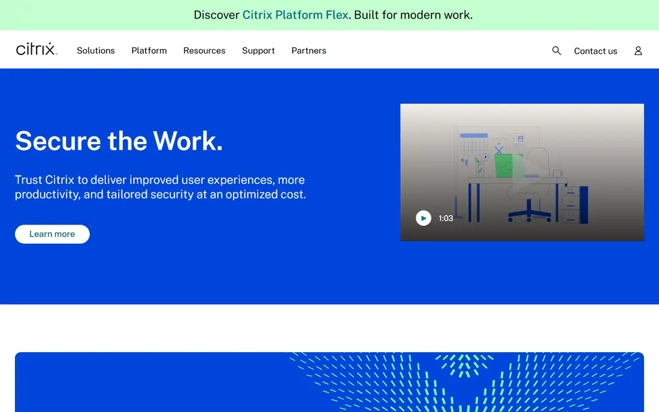Viewport: 659px width, 412px height.
Task: Follow the Citrix Platform Flex link
Action: (x=295, y=15)
